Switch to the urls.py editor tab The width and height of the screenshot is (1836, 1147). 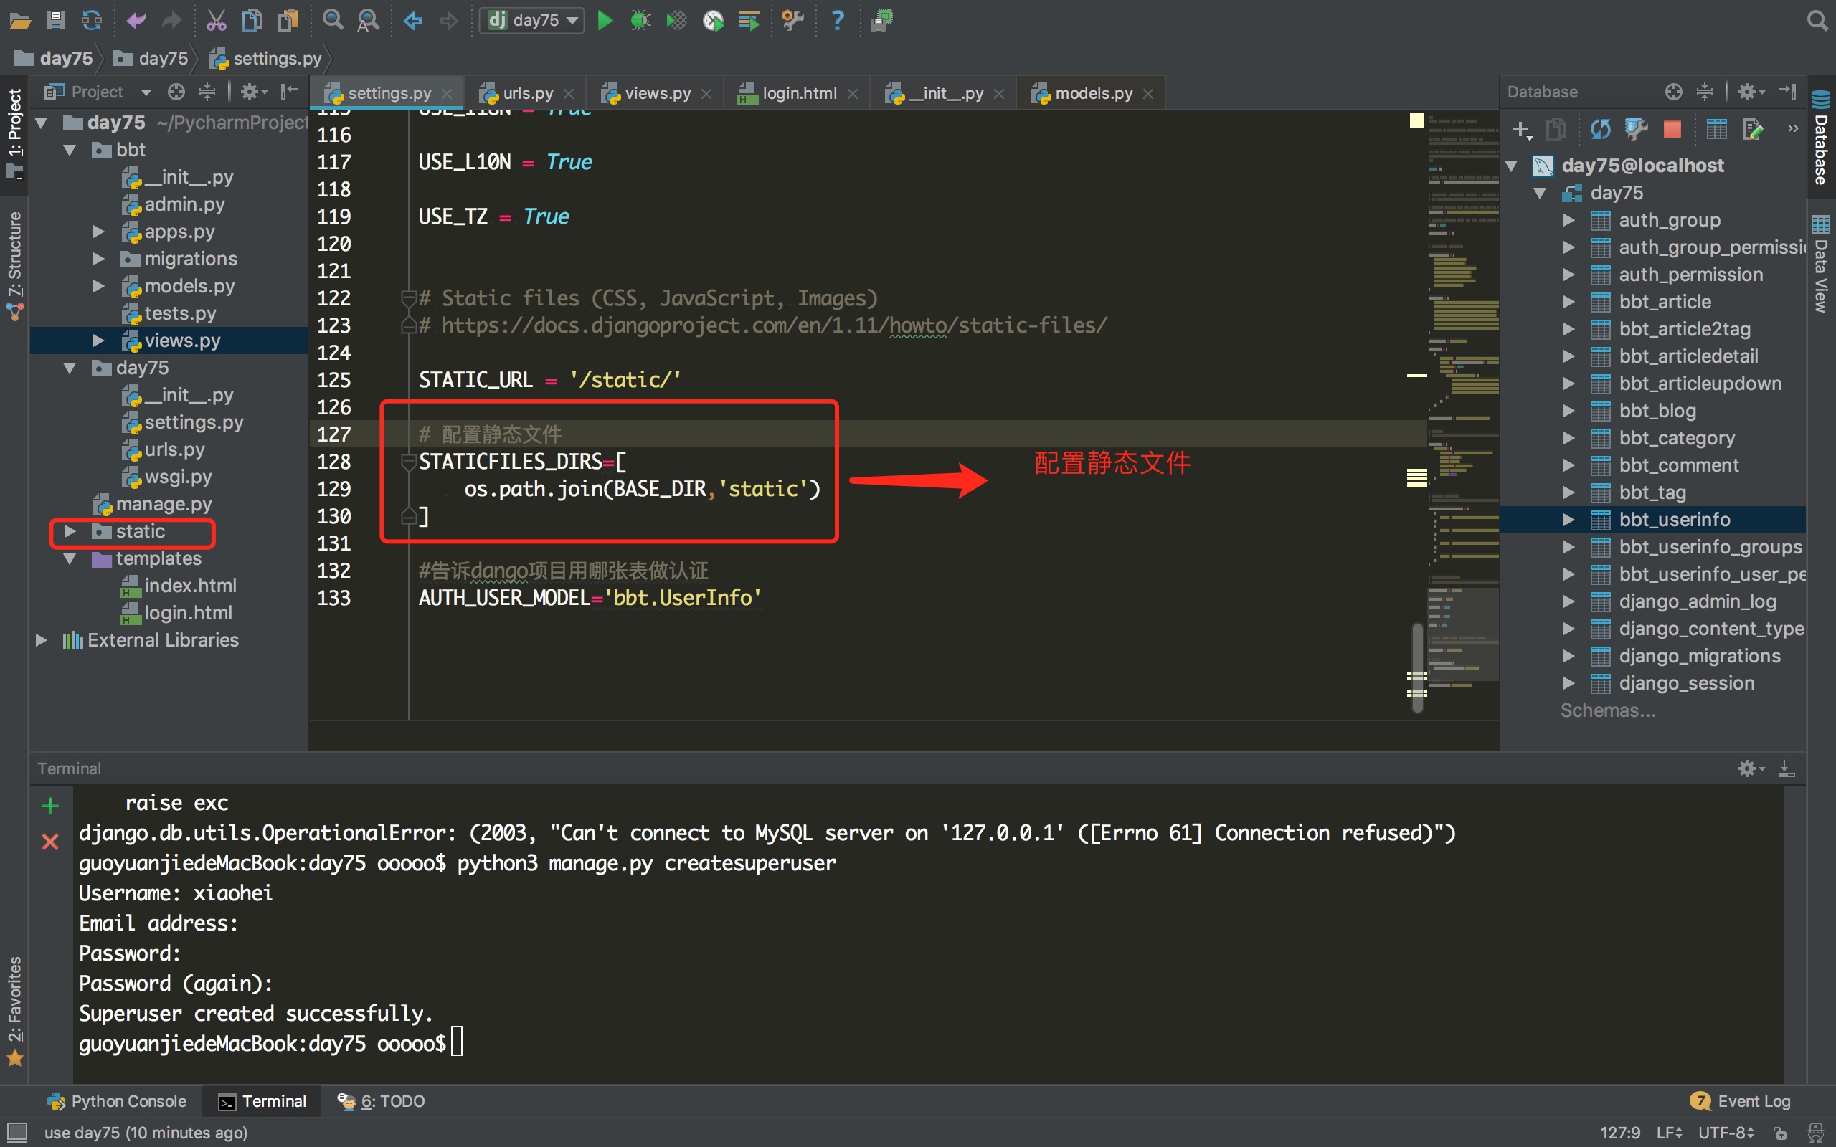click(527, 93)
